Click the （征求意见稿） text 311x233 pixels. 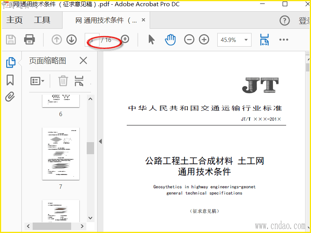tap(204, 211)
